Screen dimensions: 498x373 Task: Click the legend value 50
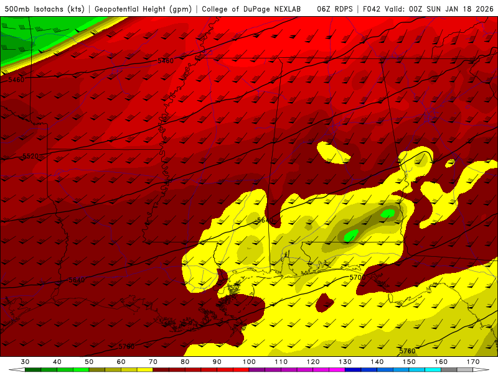point(89,362)
